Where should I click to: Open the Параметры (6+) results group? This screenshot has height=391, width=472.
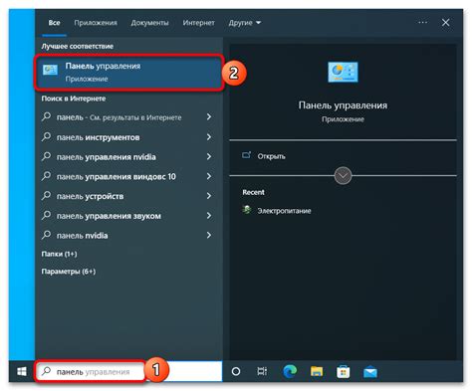click(x=69, y=272)
